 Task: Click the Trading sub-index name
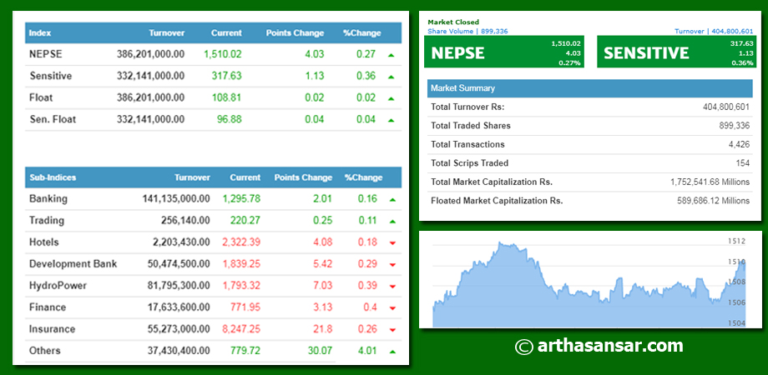point(47,220)
